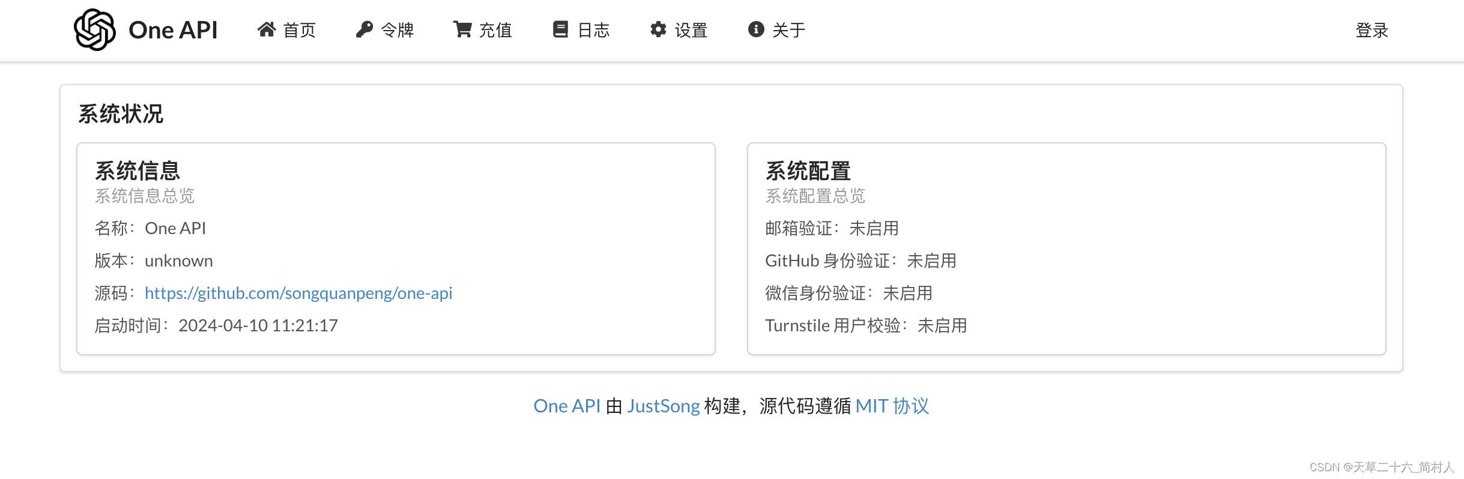The width and height of the screenshot is (1464, 479).
Task: Open the MIT 协议 license link
Action: 892,406
